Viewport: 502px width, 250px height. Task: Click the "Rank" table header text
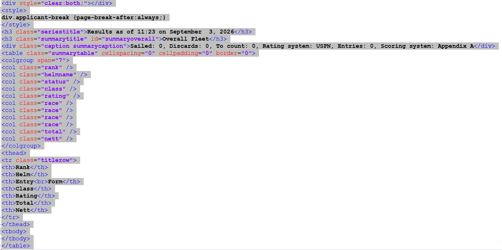click(x=23, y=167)
